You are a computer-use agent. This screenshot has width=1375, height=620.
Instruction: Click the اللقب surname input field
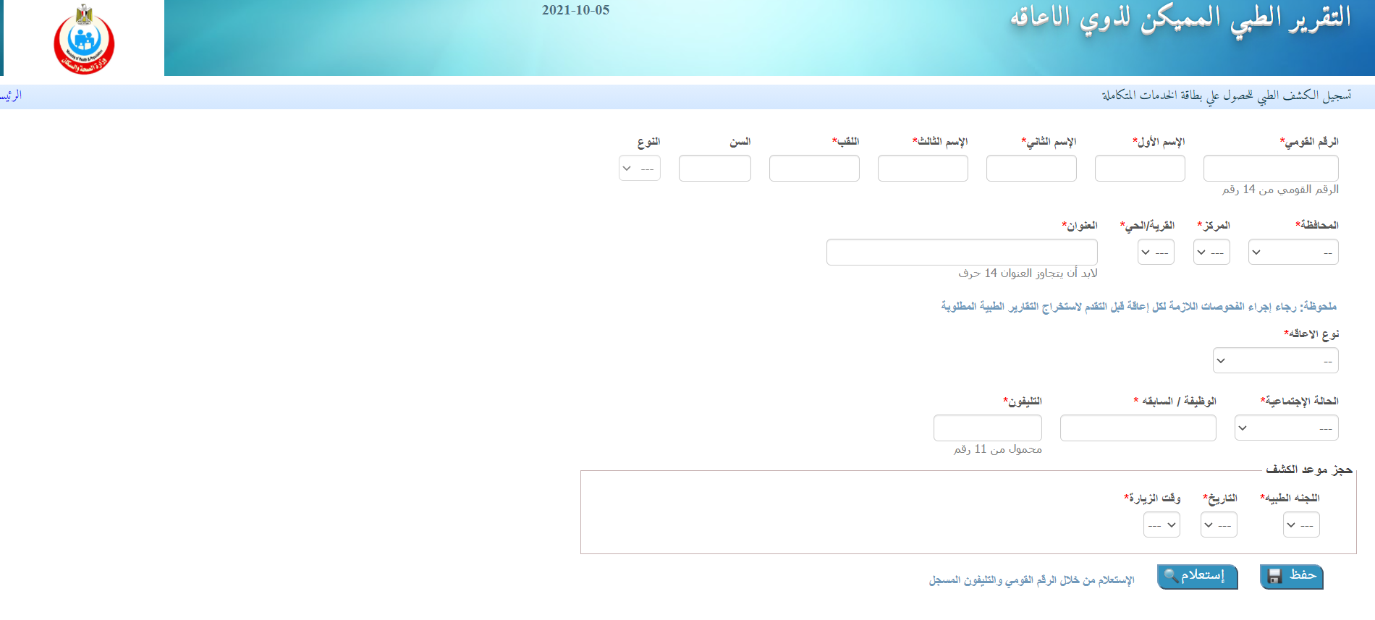(814, 168)
